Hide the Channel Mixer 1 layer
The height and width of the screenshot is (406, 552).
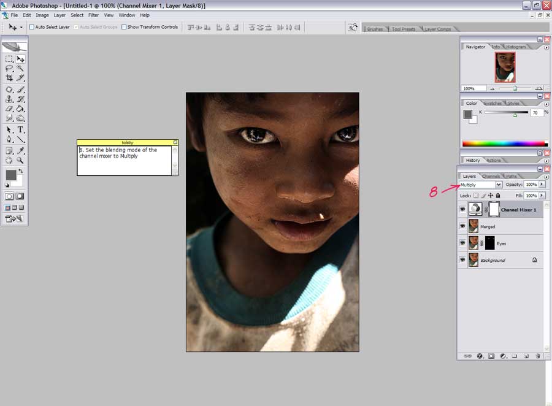point(462,209)
